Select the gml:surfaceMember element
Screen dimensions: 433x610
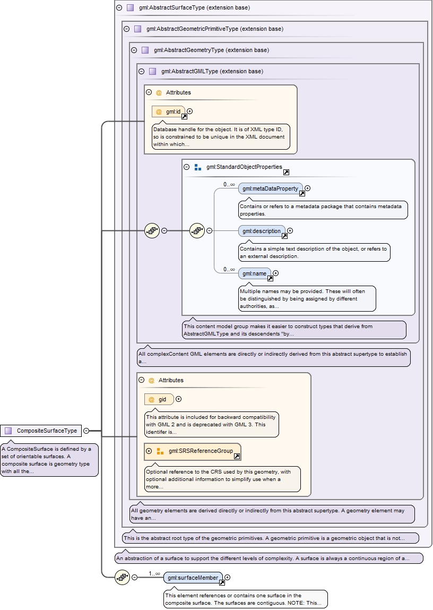point(193,578)
